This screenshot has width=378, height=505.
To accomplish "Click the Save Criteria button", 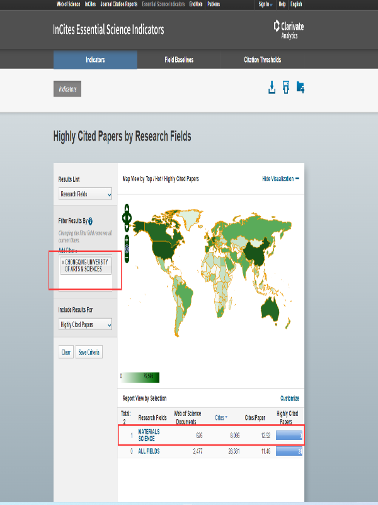I will (x=89, y=352).
